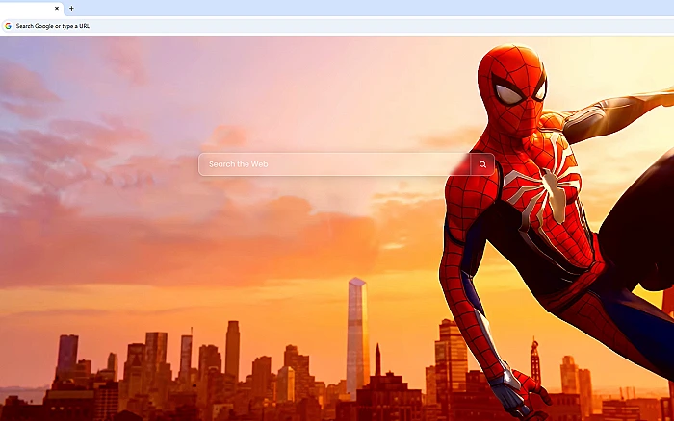
Task: Click the red magnifier search button
Action: coord(482,164)
